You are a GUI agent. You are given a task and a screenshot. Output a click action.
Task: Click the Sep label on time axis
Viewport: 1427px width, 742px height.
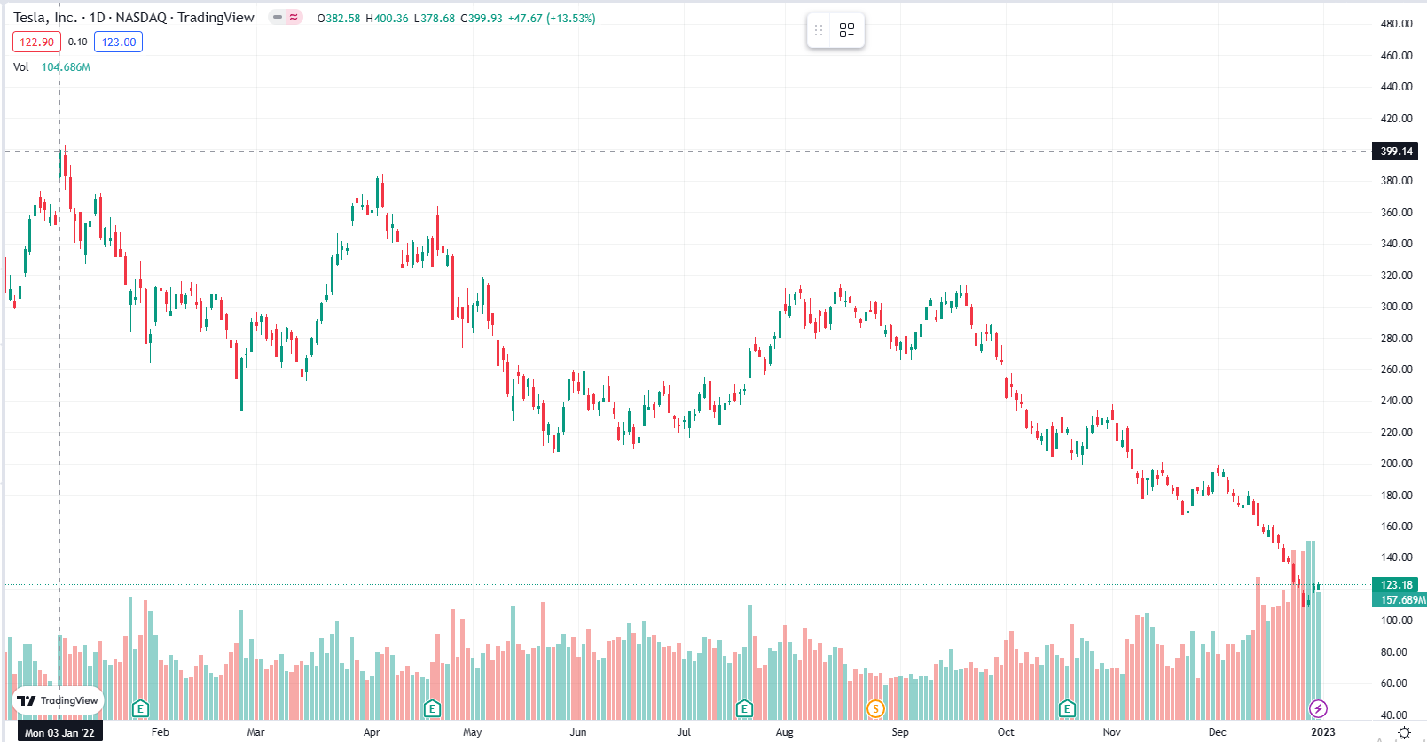click(899, 732)
